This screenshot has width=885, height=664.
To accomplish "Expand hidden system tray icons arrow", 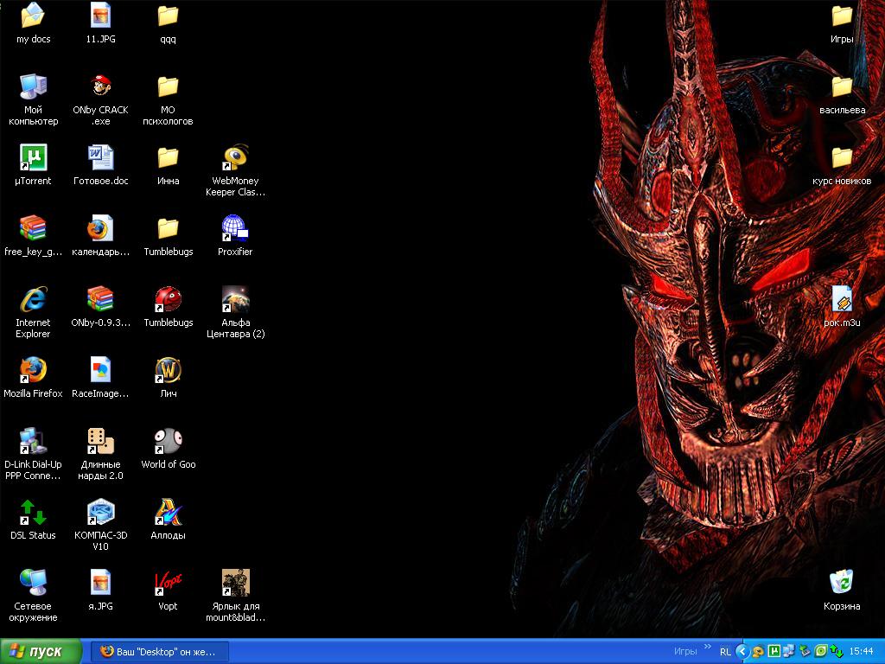I will tap(742, 652).
